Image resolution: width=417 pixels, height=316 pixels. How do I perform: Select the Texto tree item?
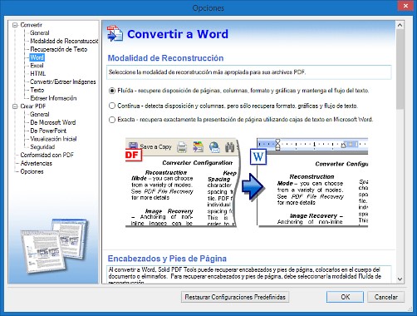pyautogui.click(x=37, y=90)
